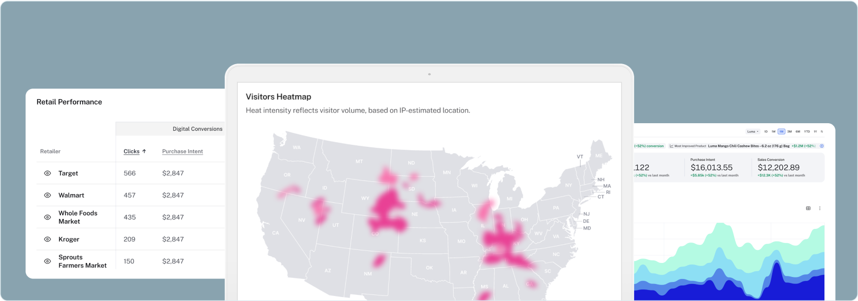Image resolution: width=858 pixels, height=301 pixels.
Task: Open the three-dot more options menu
Action: point(820,208)
